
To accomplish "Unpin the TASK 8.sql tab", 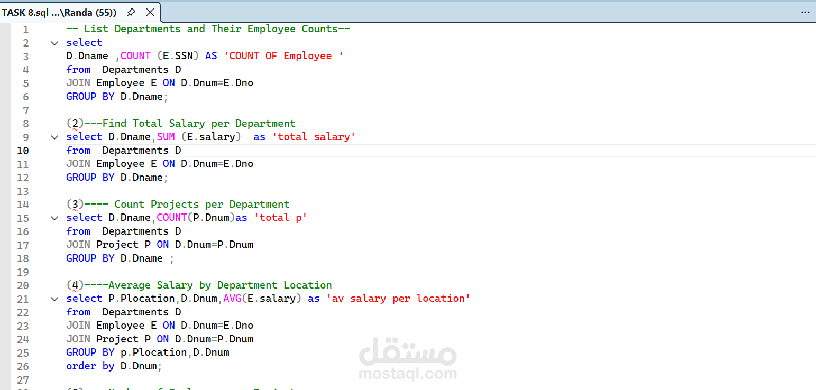I will [x=130, y=12].
